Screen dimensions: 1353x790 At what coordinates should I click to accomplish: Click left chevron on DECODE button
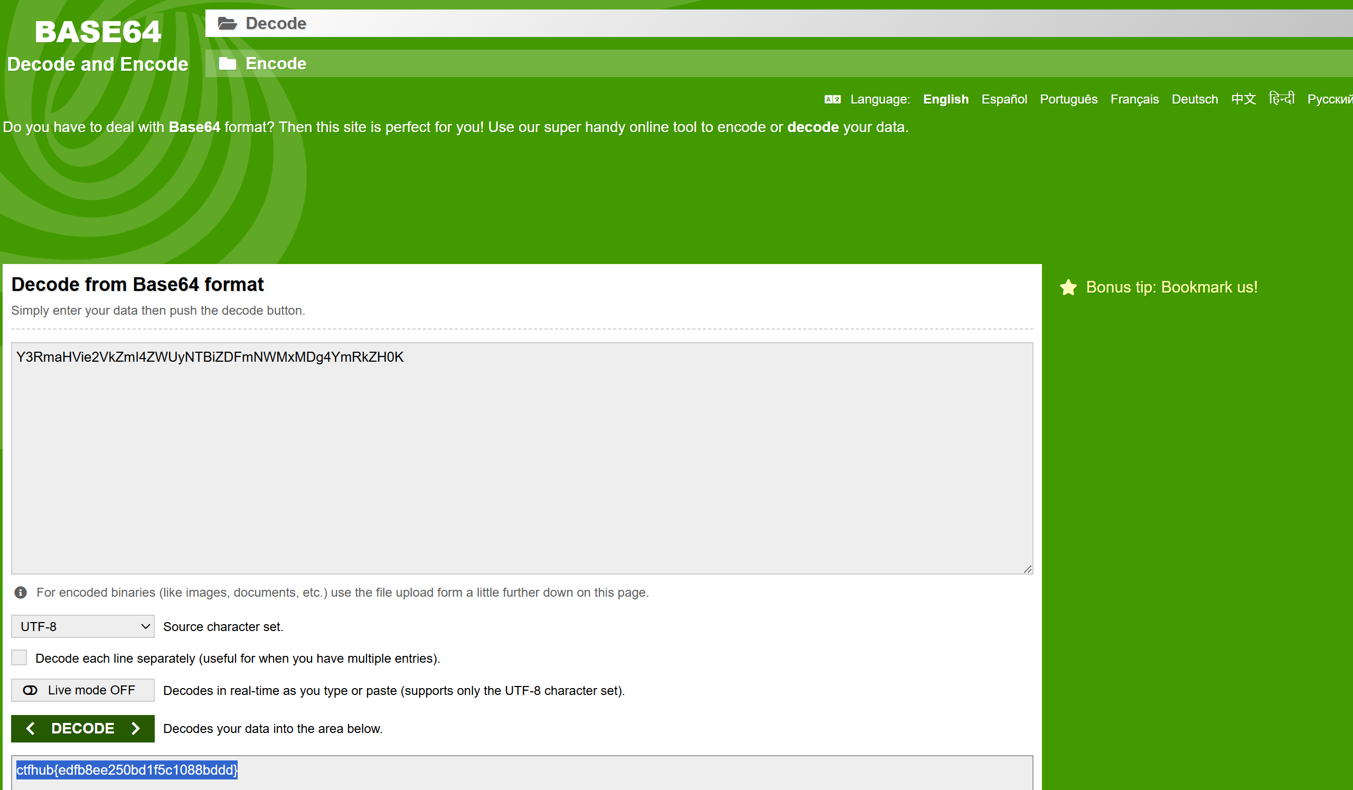click(31, 728)
